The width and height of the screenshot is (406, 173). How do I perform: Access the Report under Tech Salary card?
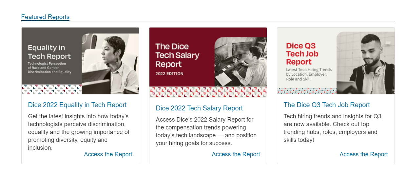coord(236,154)
